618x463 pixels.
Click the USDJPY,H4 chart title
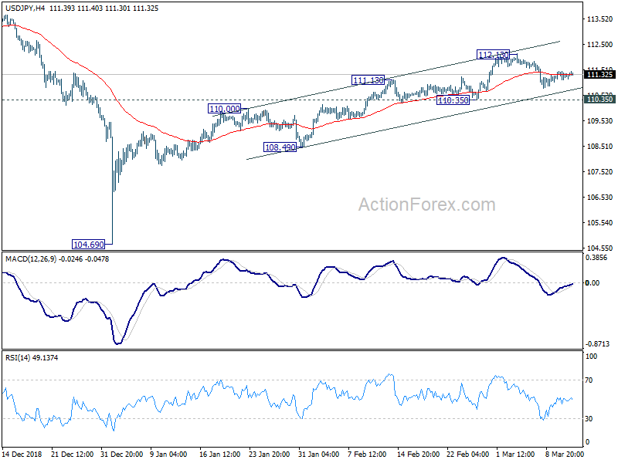click(25, 8)
